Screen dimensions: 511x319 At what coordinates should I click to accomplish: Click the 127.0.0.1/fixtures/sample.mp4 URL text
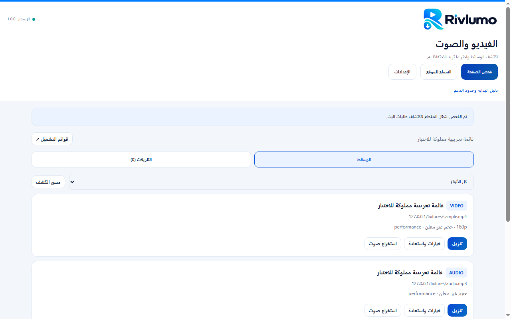(438, 217)
